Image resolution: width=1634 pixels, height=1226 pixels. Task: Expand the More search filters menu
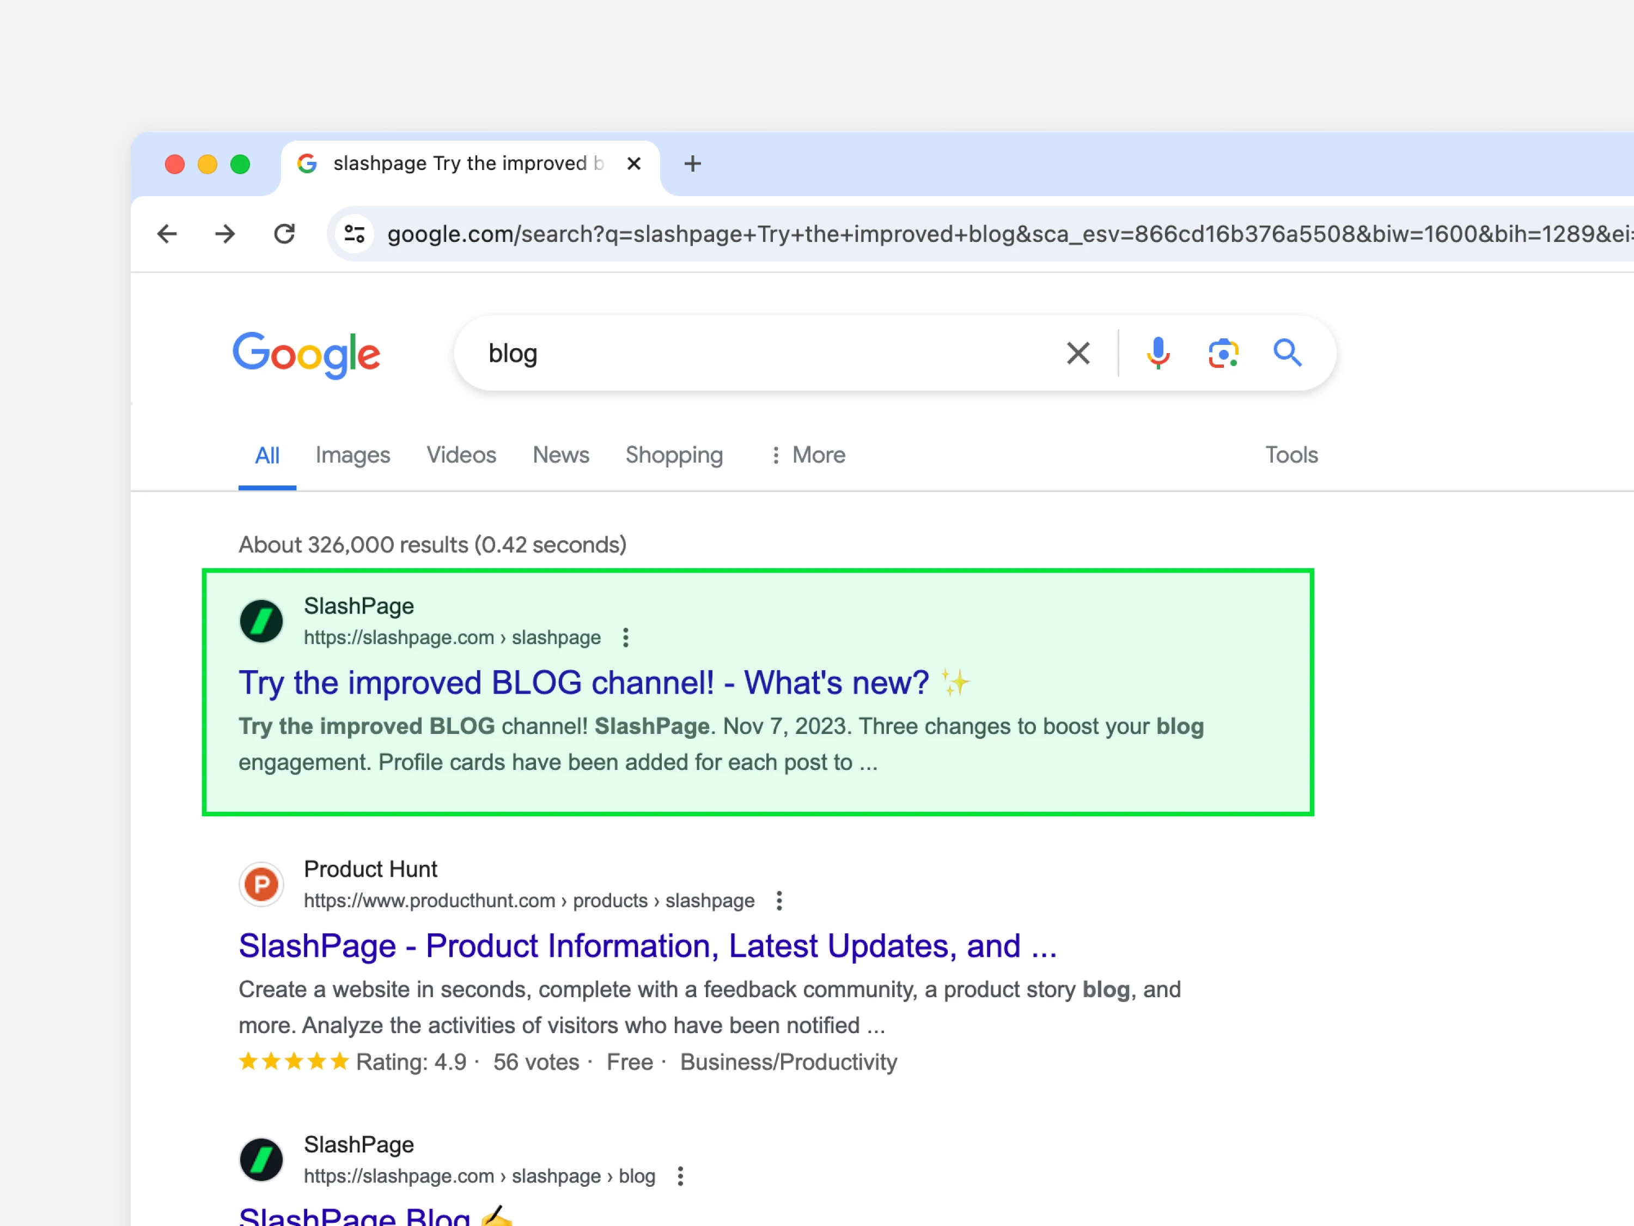coord(808,455)
